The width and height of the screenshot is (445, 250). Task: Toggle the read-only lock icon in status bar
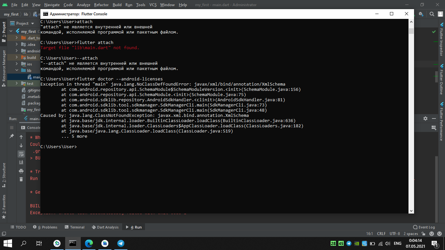tap(424, 234)
